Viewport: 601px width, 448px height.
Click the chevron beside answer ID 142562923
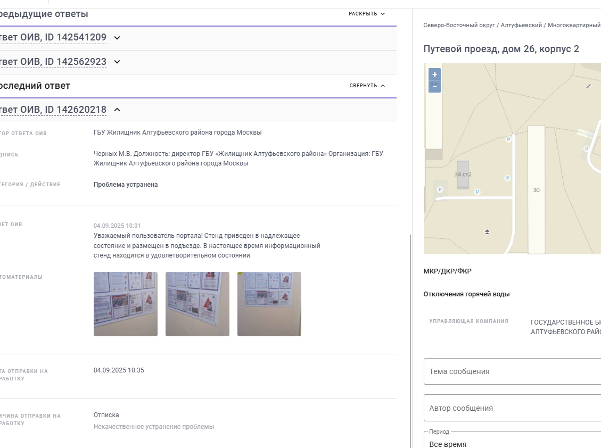(117, 62)
